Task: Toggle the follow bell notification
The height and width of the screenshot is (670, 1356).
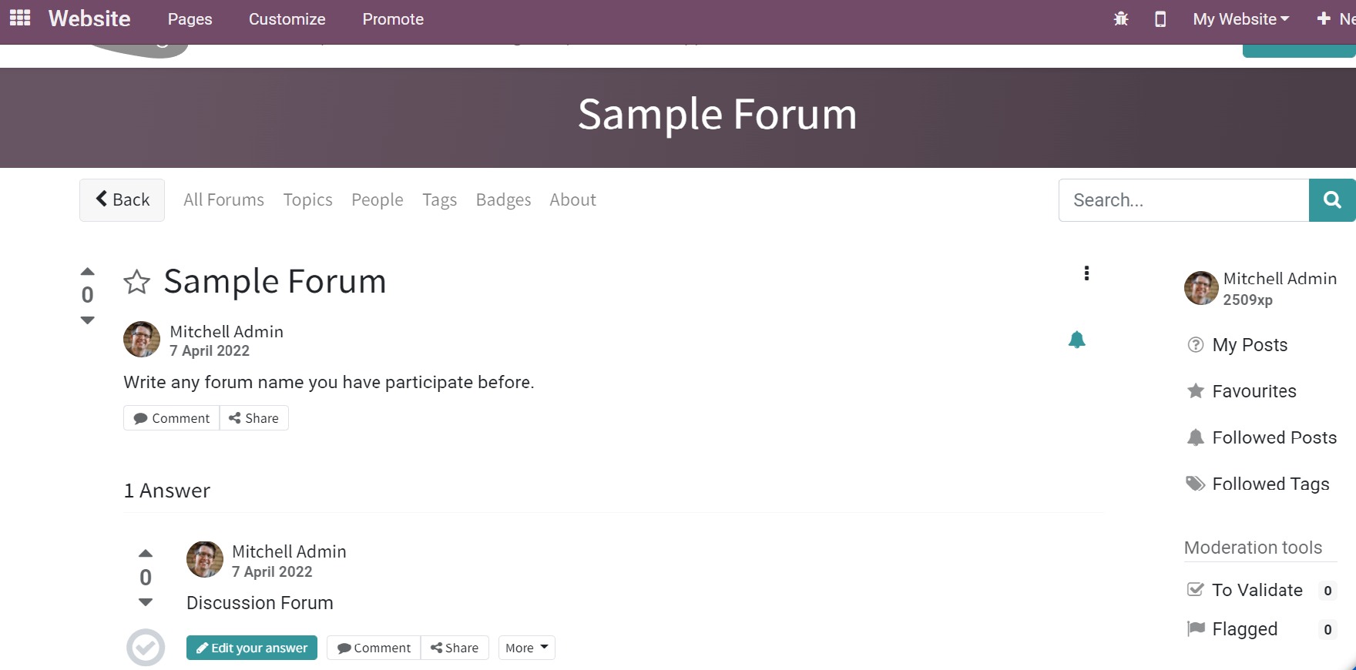Action: pos(1076,340)
